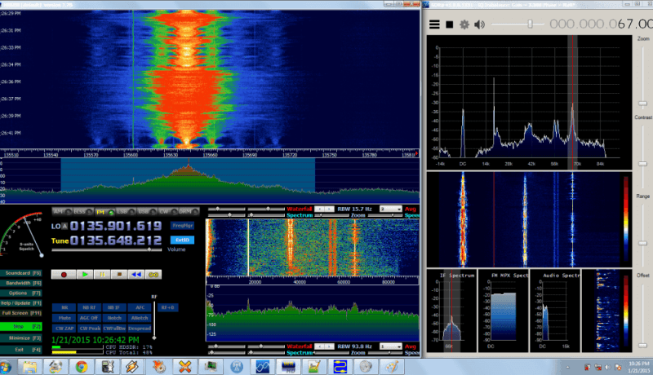Mute audio with SDR# speaker icon
The width and height of the screenshot is (653, 375).
tap(478, 24)
